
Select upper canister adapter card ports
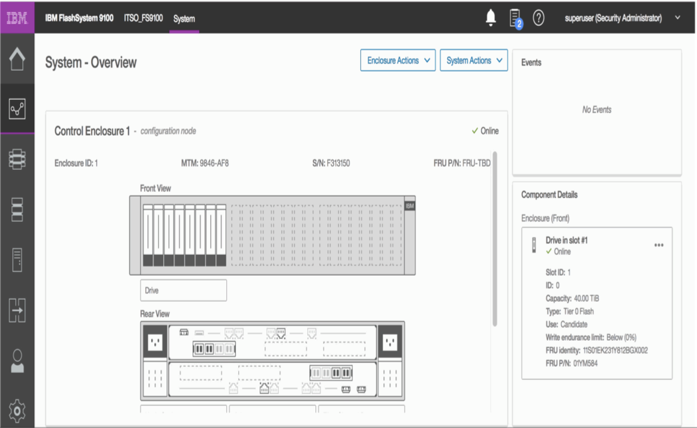point(214,349)
